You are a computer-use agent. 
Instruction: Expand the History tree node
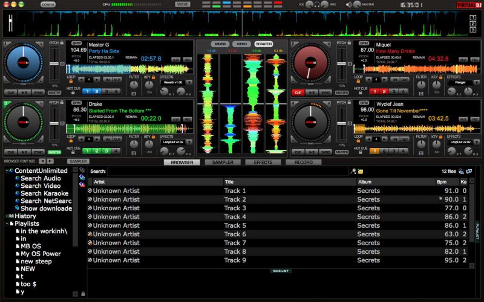(7, 216)
